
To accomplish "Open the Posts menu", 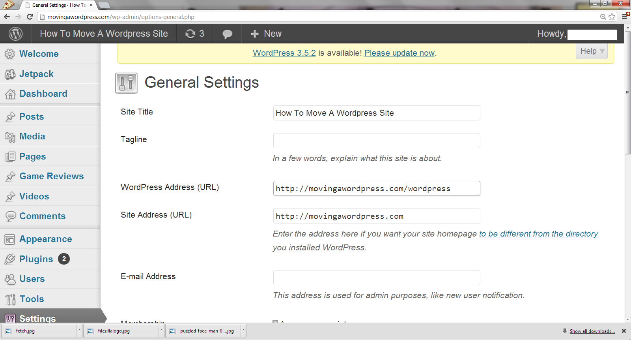I will pos(32,117).
